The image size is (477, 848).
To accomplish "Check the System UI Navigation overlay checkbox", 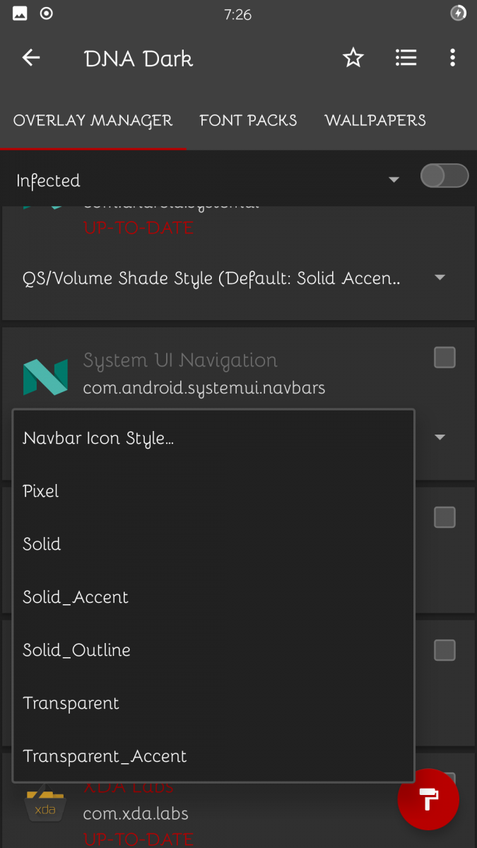I will click(444, 358).
